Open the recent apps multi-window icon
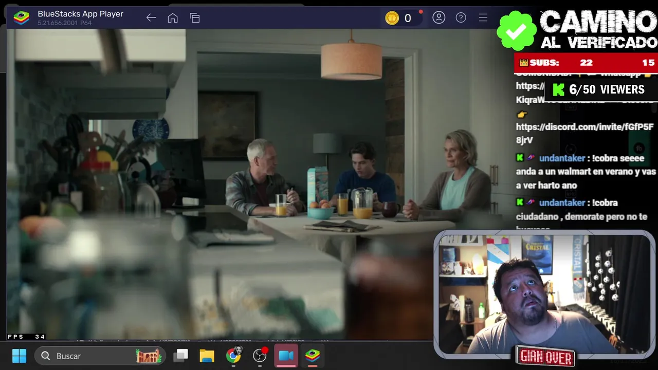This screenshot has height=370, width=658. [195, 18]
